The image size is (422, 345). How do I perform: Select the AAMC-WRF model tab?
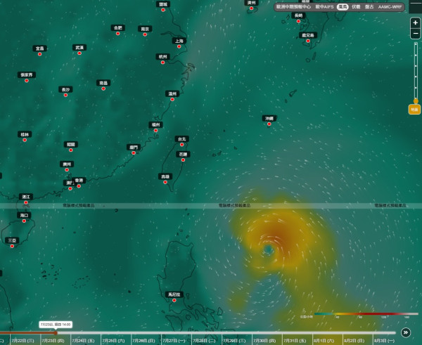click(x=390, y=7)
